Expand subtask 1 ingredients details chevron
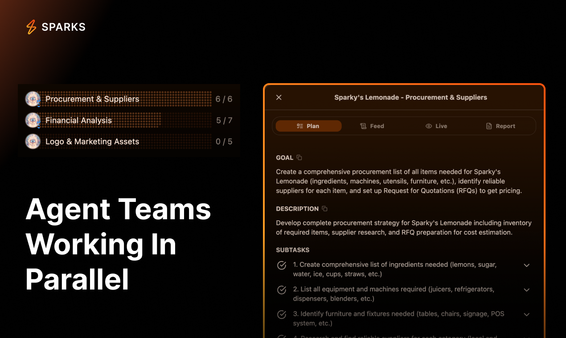 526,266
